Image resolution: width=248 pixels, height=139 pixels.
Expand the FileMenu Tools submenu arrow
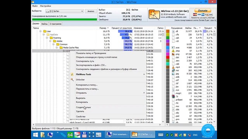(x=144, y=74)
